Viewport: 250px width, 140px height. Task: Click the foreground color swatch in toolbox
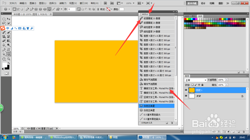tap(4, 65)
